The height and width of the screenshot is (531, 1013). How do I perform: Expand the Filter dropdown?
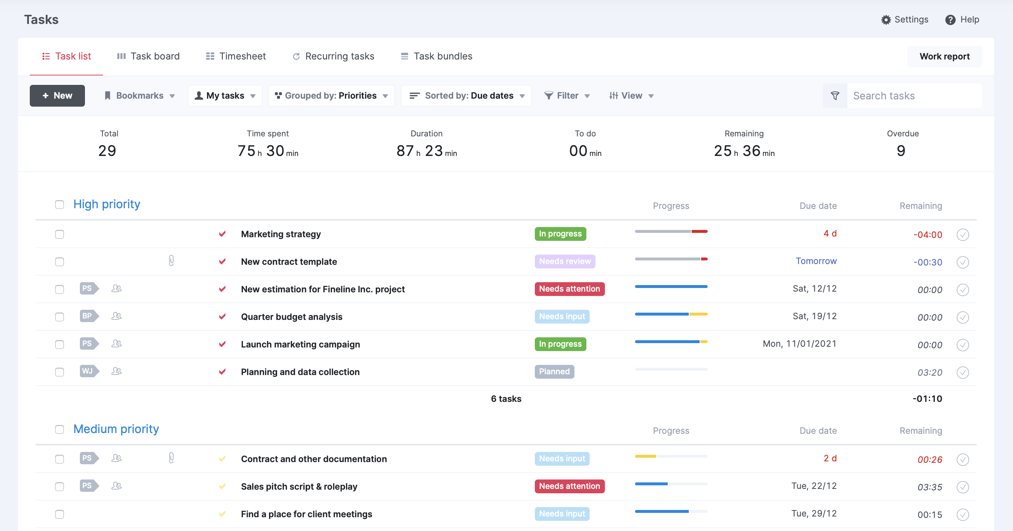tap(567, 95)
